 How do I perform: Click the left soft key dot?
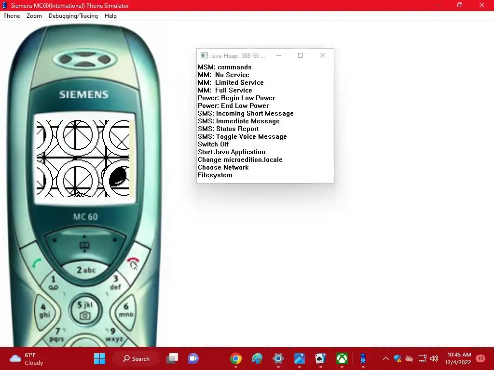[x=55, y=240]
